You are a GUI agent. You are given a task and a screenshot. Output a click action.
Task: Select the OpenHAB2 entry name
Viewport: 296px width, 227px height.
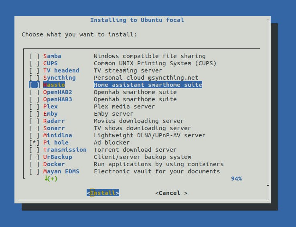tap(58, 92)
